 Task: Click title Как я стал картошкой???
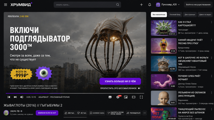click(187, 24)
